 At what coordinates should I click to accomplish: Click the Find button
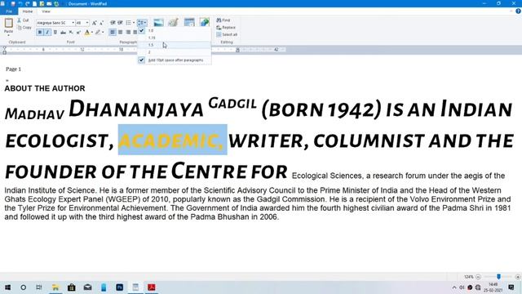point(223,20)
